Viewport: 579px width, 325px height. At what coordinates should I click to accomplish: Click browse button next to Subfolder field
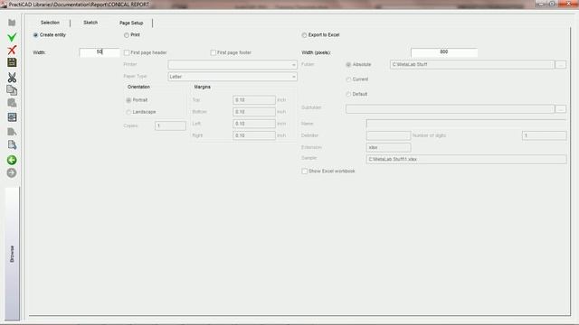tap(561, 109)
